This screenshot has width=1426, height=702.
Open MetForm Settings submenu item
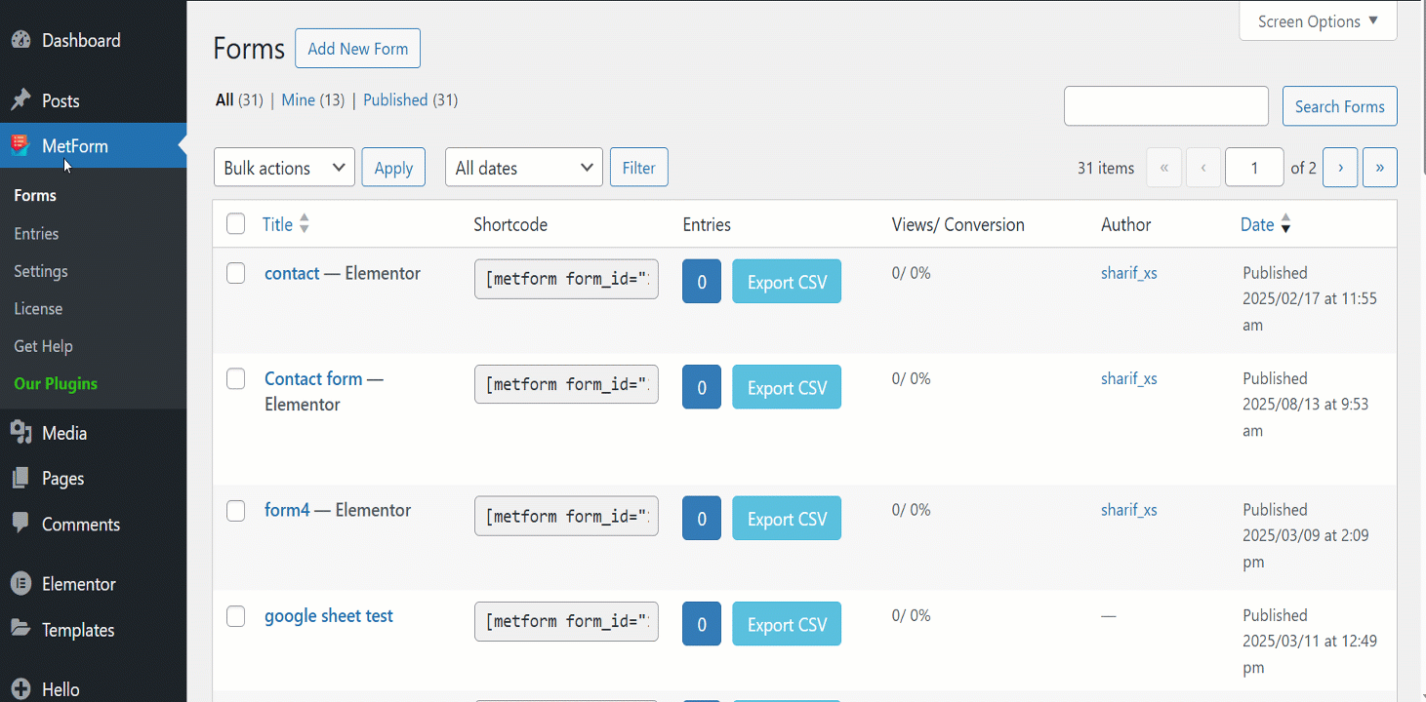pyautogui.click(x=41, y=271)
